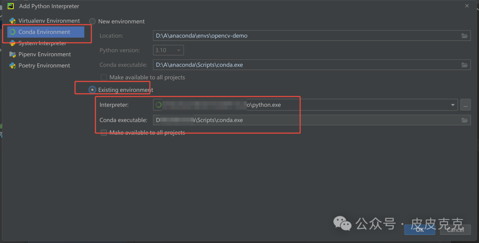Browse for Location folder icon
Viewport: 479px width, 243px height.
tap(464, 36)
